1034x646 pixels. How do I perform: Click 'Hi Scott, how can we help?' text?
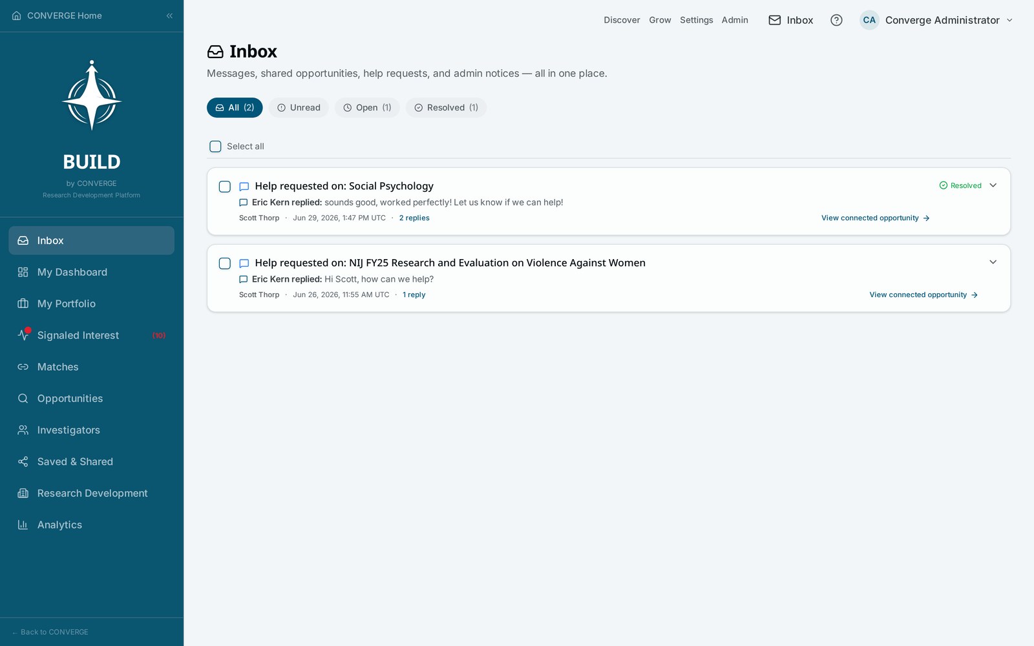(x=379, y=279)
